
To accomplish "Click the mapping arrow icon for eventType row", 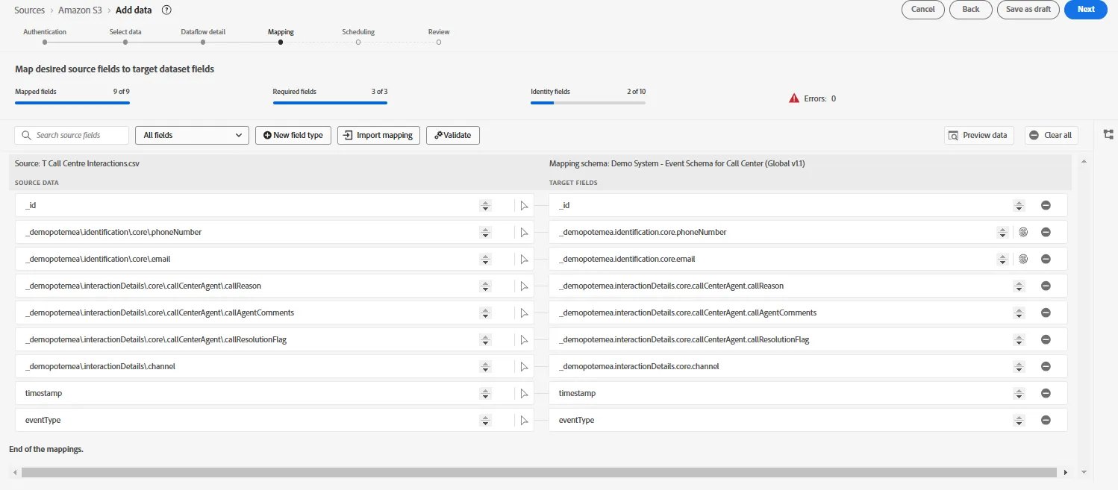I will point(525,420).
